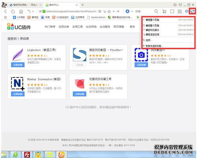
Task: Open the 百度 bookmark
Action: point(45,17)
